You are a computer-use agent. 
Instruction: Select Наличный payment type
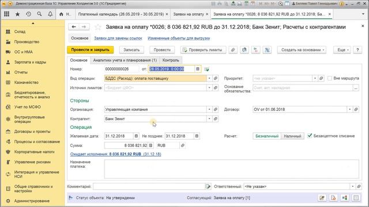click(292, 136)
